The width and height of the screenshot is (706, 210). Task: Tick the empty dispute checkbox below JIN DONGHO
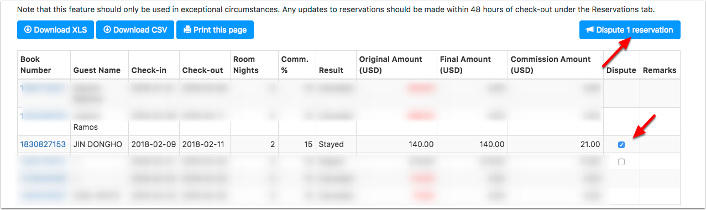621,162
